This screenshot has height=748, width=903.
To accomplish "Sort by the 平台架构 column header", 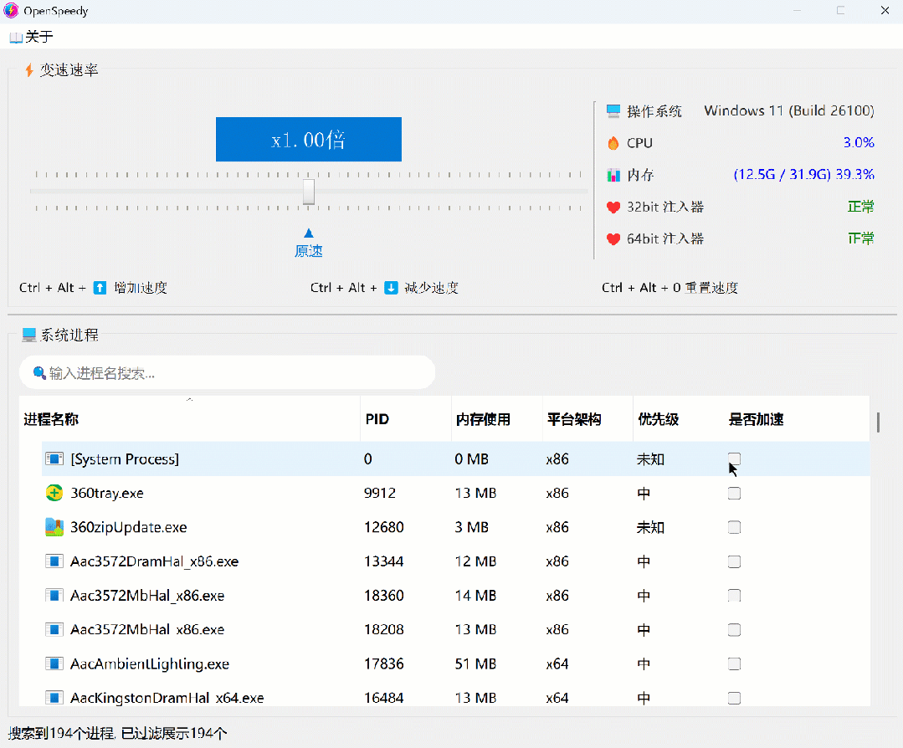I will point(587,419).
